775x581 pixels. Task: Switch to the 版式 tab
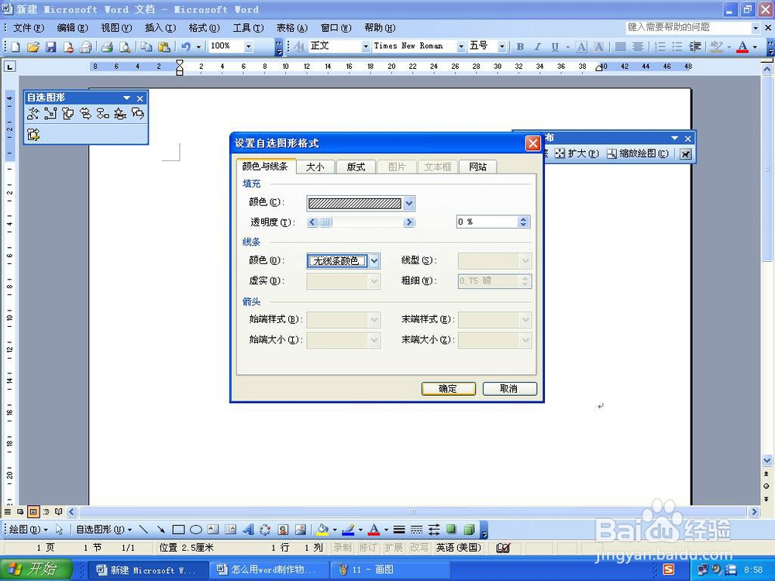tap(356, 167)
